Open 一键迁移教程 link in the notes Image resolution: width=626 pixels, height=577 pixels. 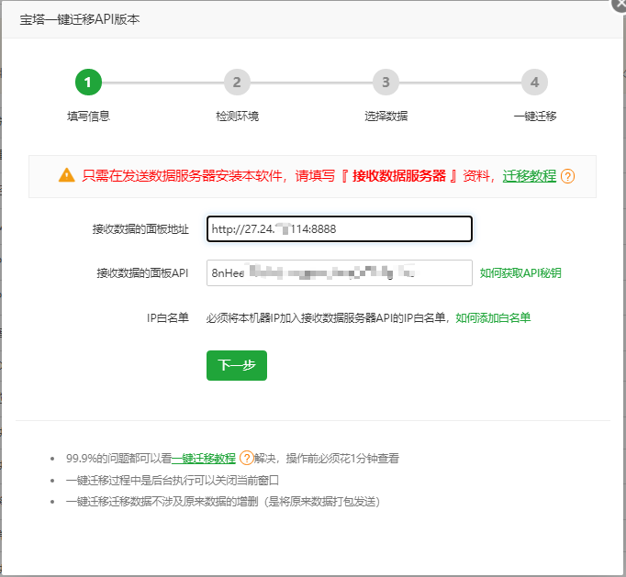(204, 458)
